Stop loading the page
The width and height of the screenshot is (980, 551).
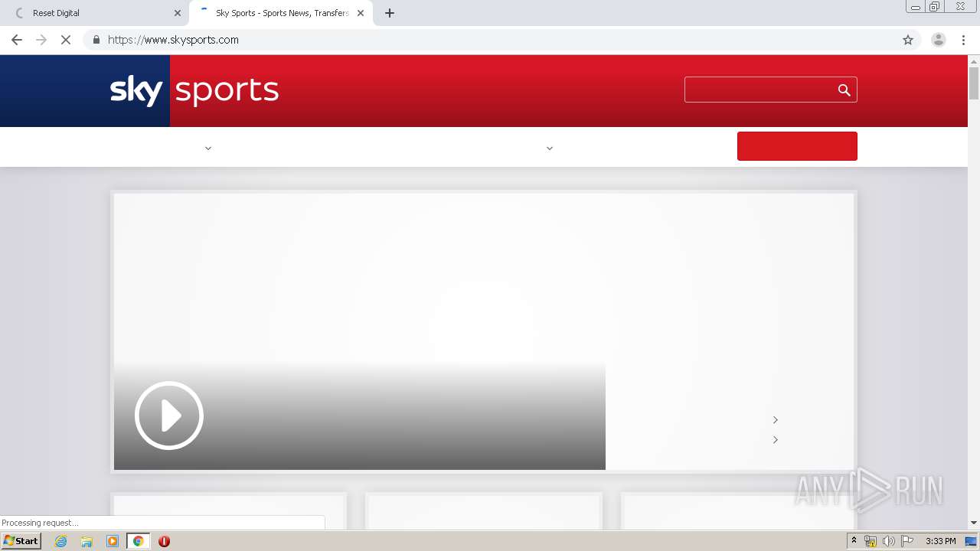(66, 40)
